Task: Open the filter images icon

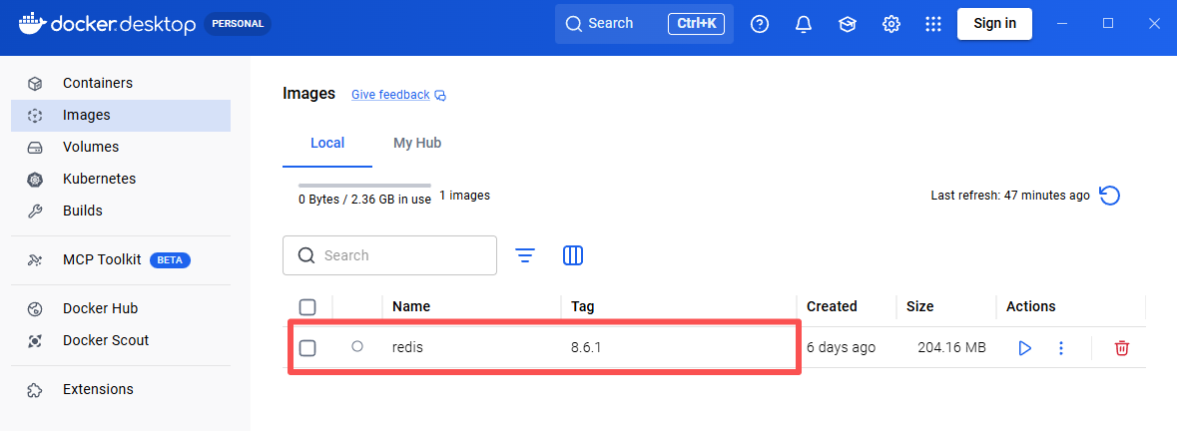Action: click(x=525, y=255)
